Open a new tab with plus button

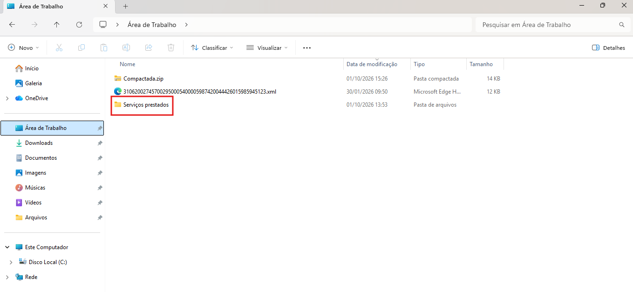coord(126,6)
